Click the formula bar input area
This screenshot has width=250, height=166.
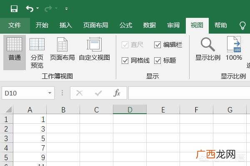click(x=189, y=93)
